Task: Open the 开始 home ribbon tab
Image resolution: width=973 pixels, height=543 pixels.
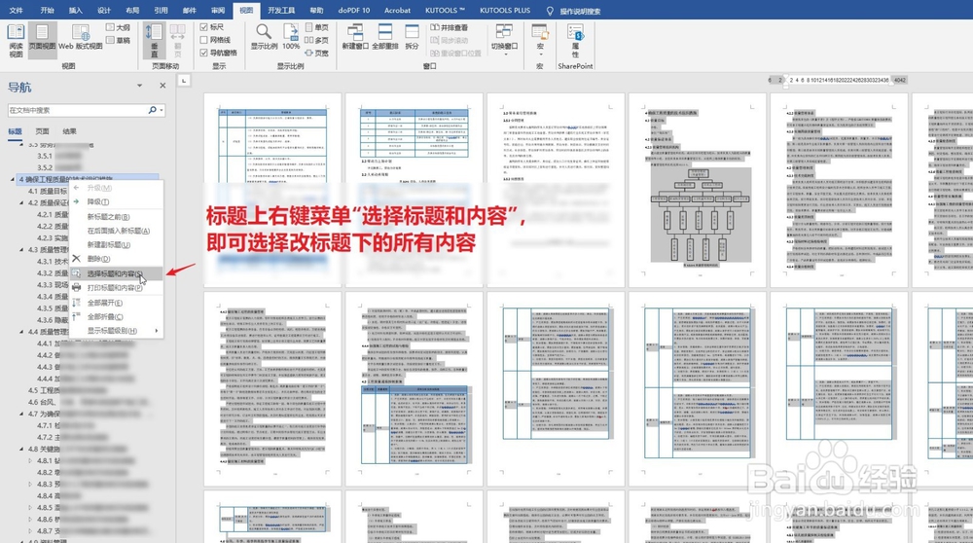Action: pyautogui.click(x=47, y=11)
